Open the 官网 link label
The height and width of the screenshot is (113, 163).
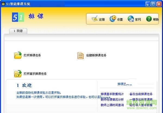pos(138,20)
